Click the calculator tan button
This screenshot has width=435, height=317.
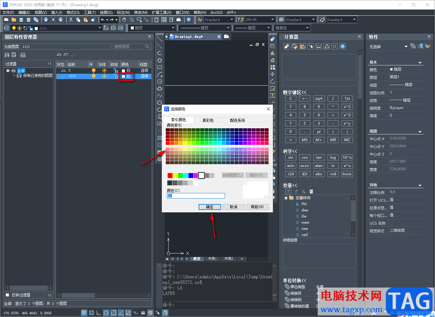coord(319,157)
